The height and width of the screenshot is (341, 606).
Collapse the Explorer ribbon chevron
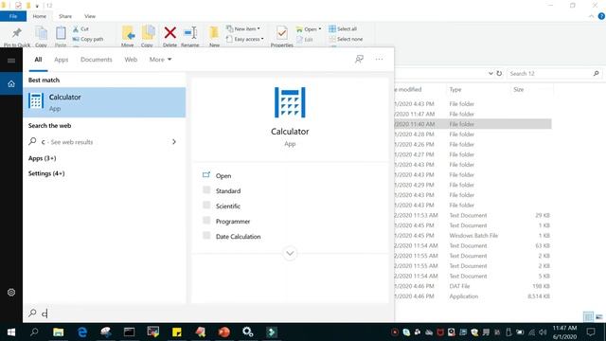pyautogui.click(x=591, y=16)
